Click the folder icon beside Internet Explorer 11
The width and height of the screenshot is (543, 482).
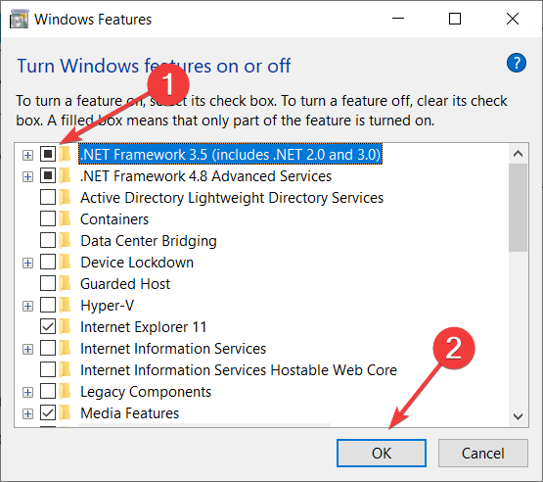pyautogui.click(x=65, y=326)
